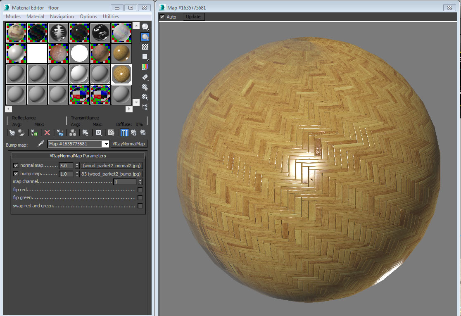Click the Go to Parent icon
The width and height of the screenshot is (461, 316).
134,132
